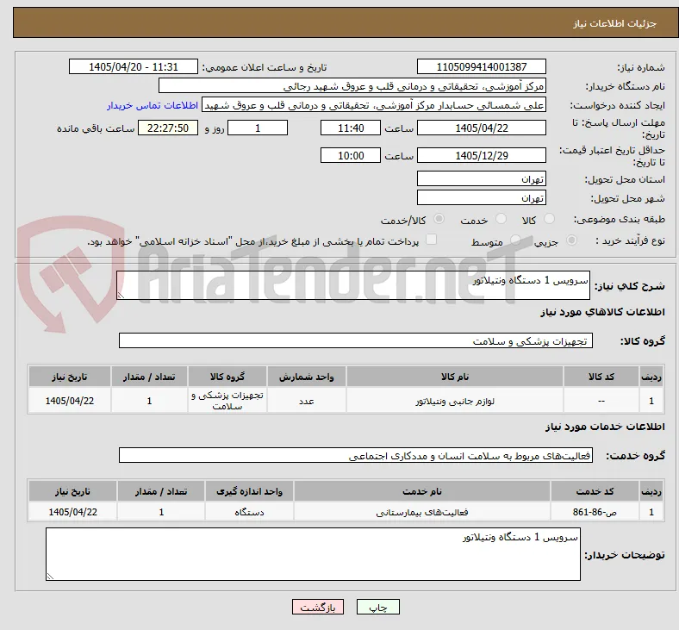Click the جزئیات اطلاعات نیاز header title

pos(615,23)
